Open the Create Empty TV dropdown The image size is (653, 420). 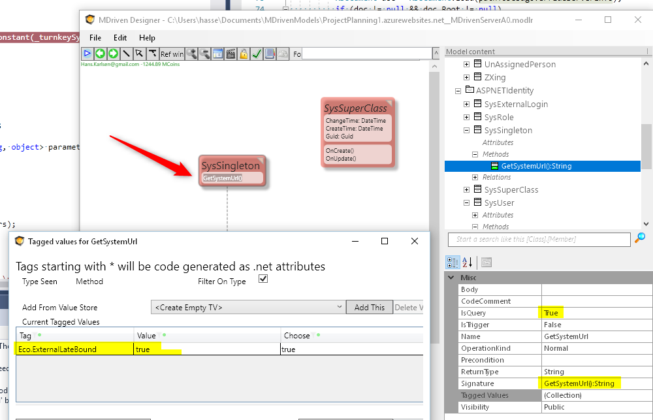click(x=248, y=307)
